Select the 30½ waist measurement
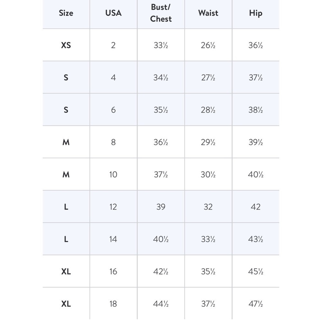Image resolution: width=322 pixels, height=322 pixels. 208,175
